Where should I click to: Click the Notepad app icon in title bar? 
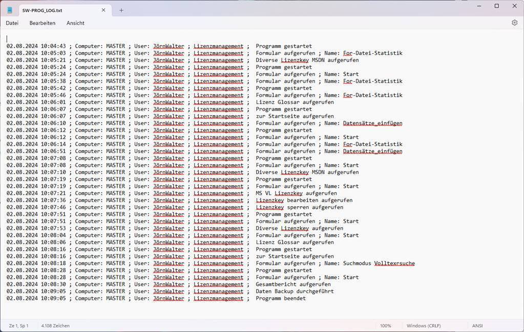10,10
